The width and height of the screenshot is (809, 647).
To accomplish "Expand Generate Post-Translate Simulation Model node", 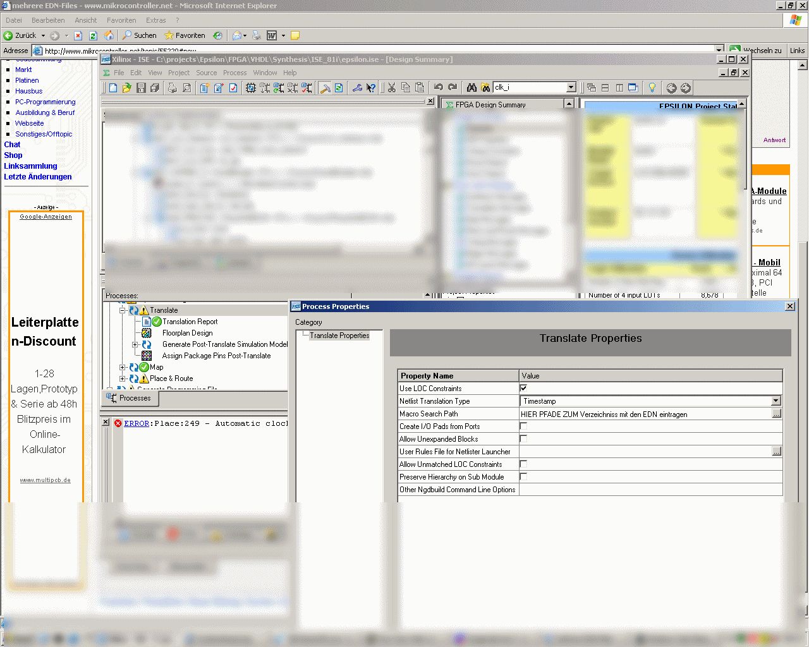I will [135, 344].
